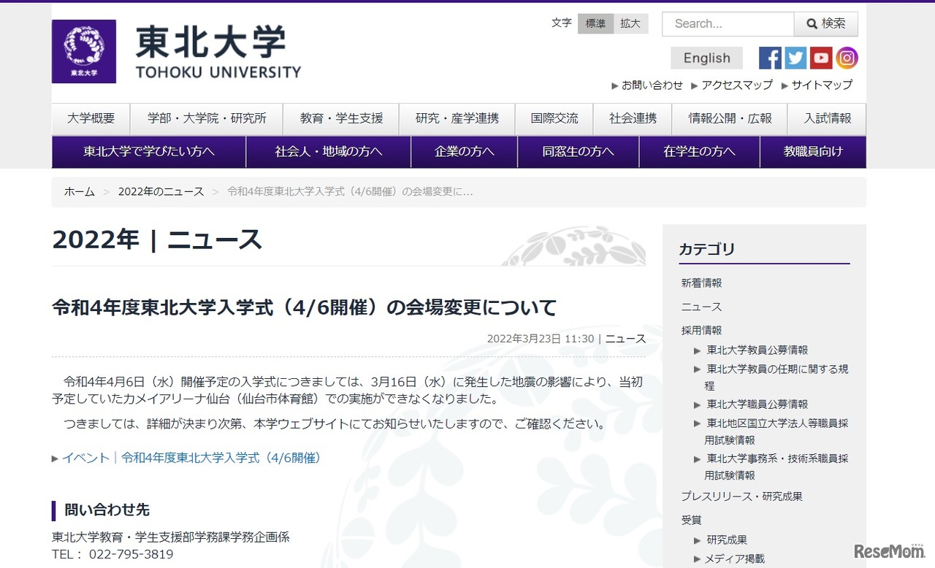
Task: Open ニュース in the category sidebar
Action: (701, 307)
